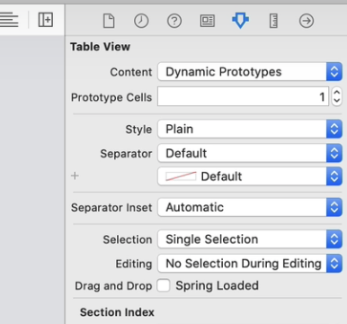Change the Selection Single Selection dropdown
Image resolution: width=347 pixels, height=324 pixels.
pos(250,239)
